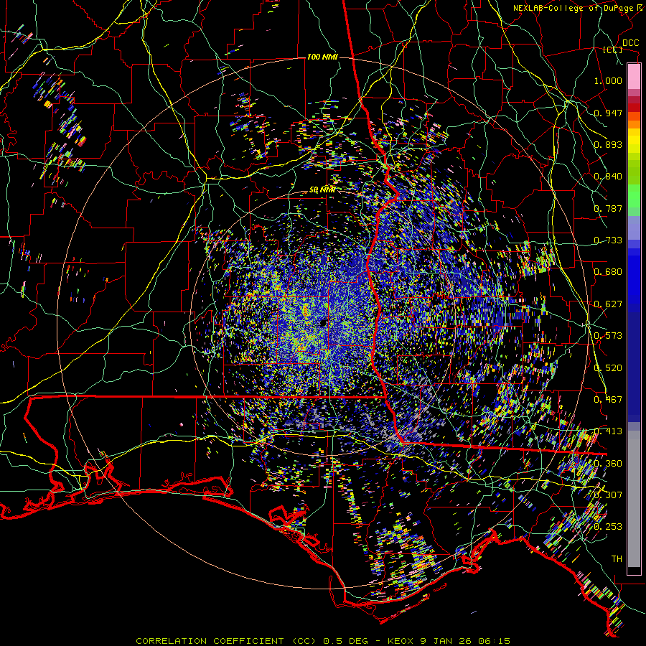
Task: Select the 0.627 scale value
Action: coord(608,304)
